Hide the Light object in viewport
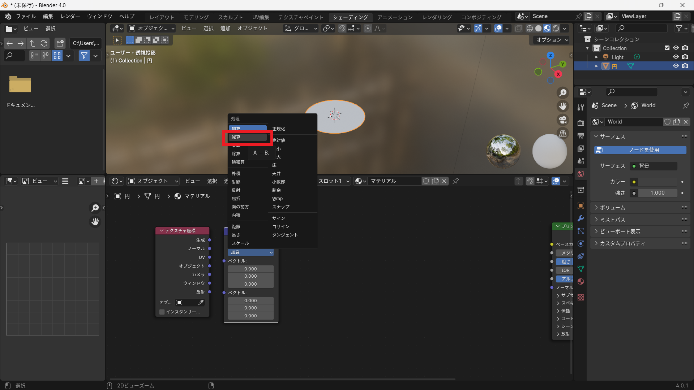 pyautogui.click(x=676, y=57)
